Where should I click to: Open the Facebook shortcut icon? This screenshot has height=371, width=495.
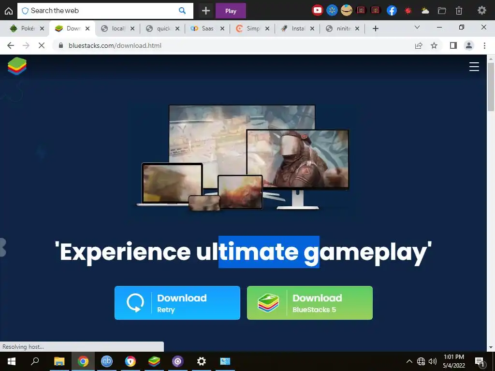[392, 11]
